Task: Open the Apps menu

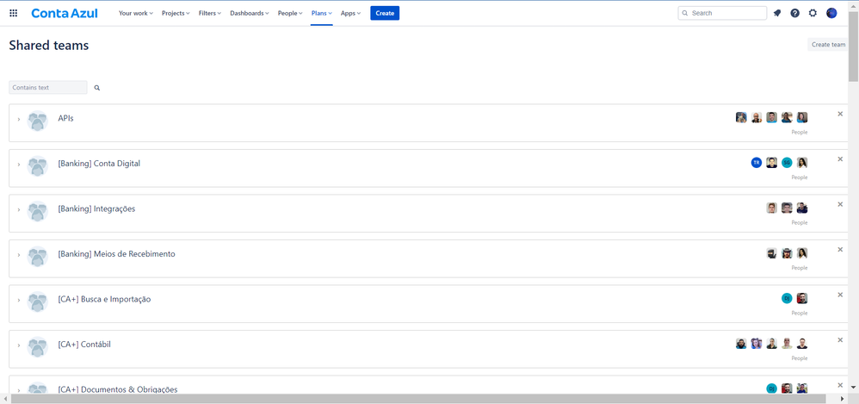Action: pos(350,13)
